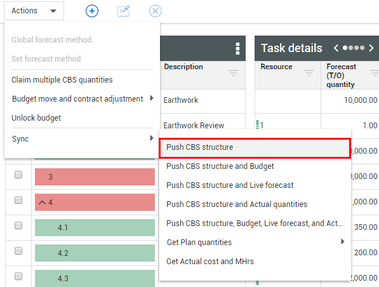Click Unlock budget option

click(x=36, y=117)
